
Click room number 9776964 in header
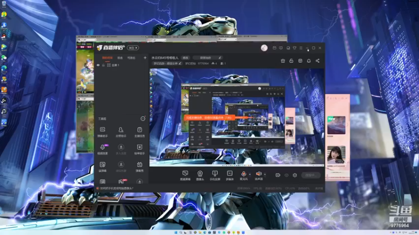click(x=203, y=63)
